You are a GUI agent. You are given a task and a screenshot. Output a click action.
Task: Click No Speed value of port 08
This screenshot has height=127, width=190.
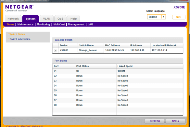[x=123, y=105]
